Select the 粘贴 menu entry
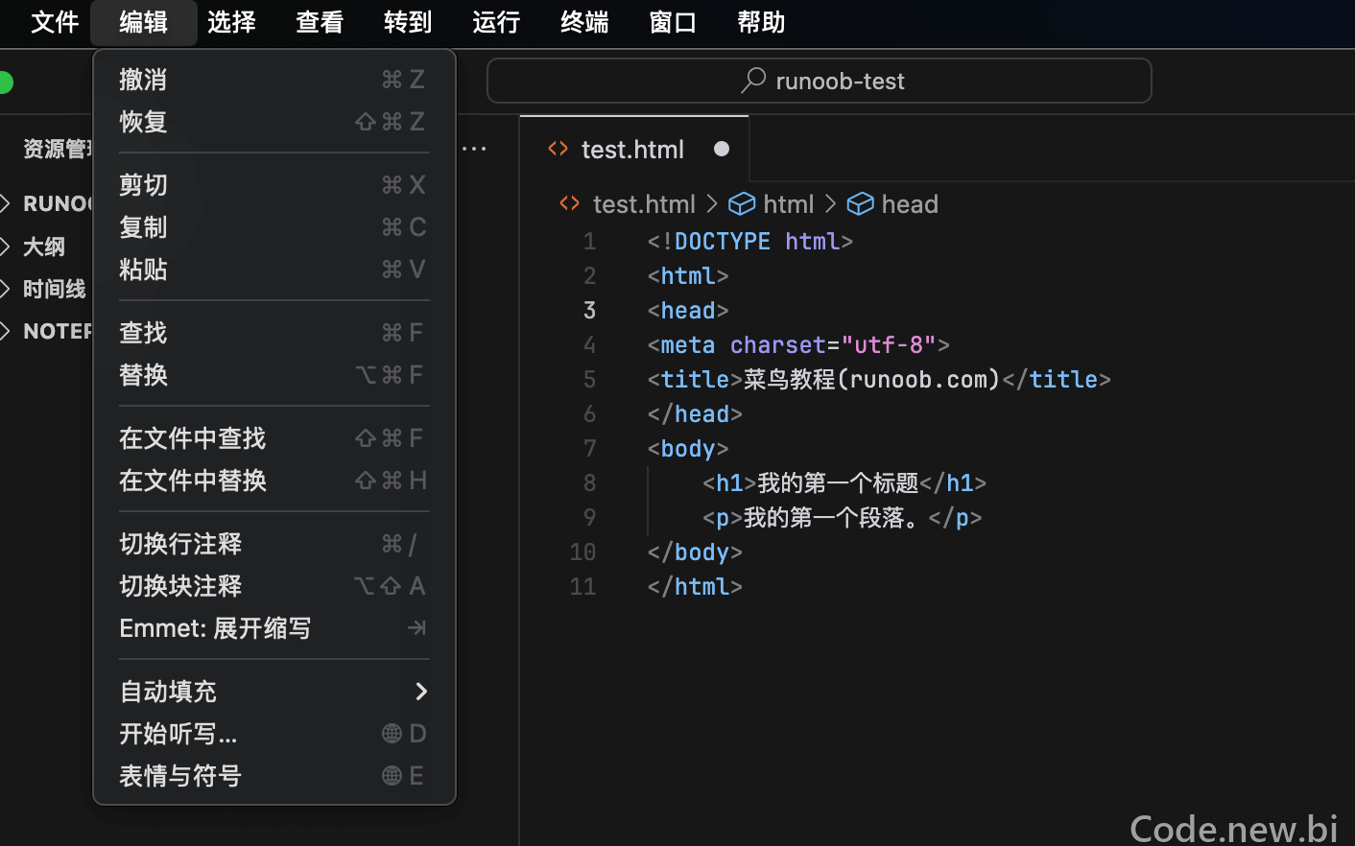 (273, 270)
